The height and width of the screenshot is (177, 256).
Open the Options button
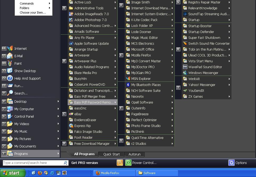(x=238, y=163)
